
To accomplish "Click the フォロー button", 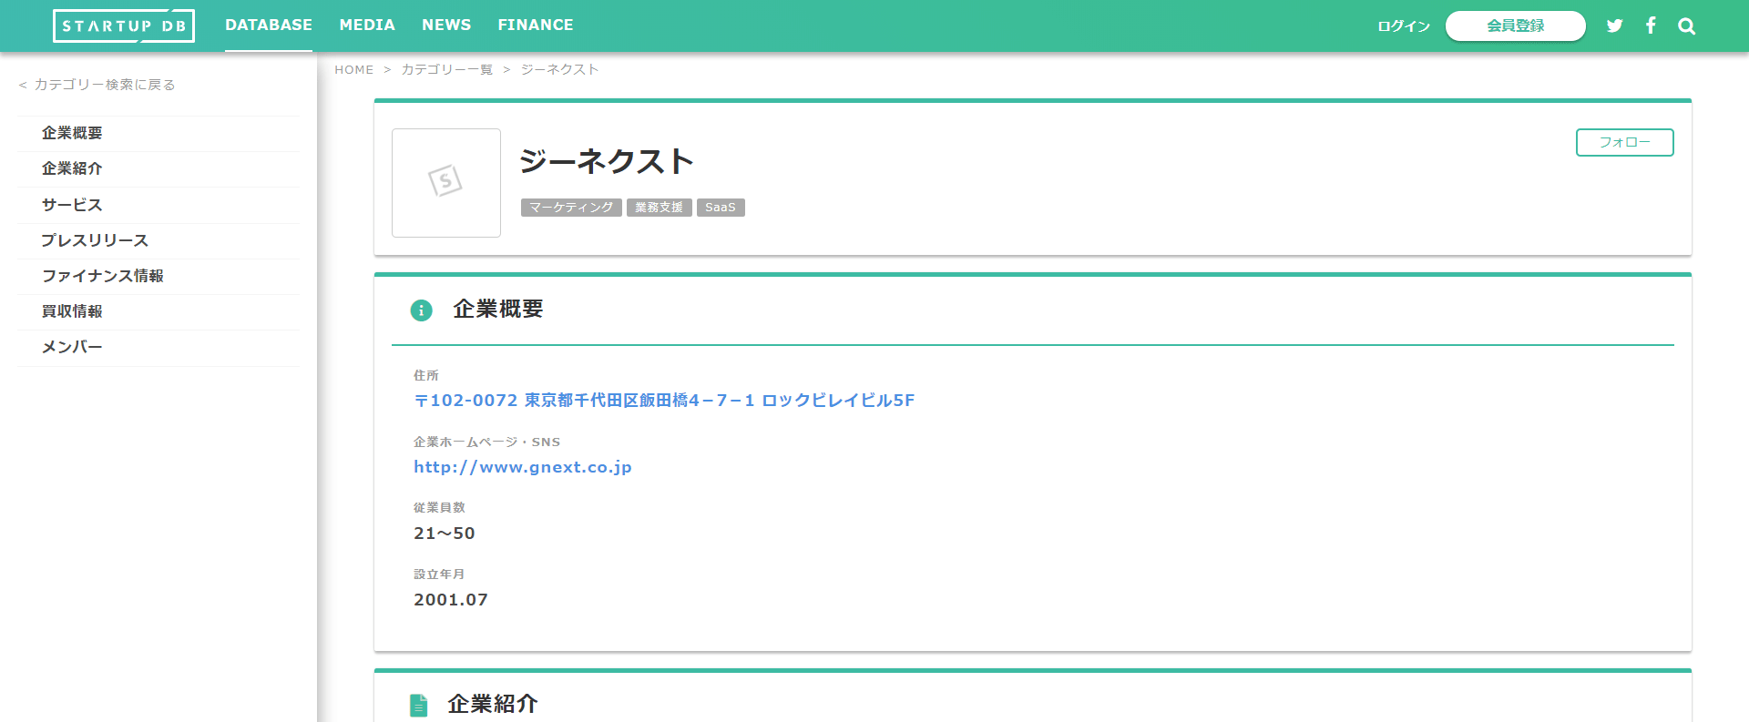I will pos(1625,142).
